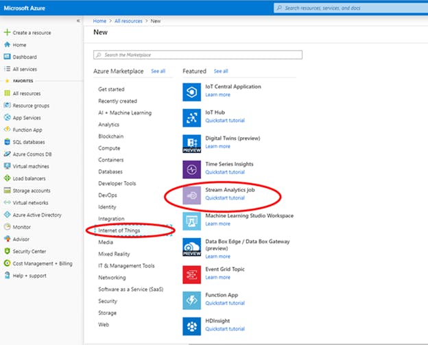Open the App Services icon
Screen dimensions: 428x345
pyautogui.click(x=7, y=117)
